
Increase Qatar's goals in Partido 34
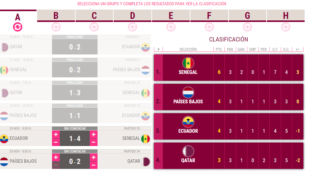[x=93, y=157]
